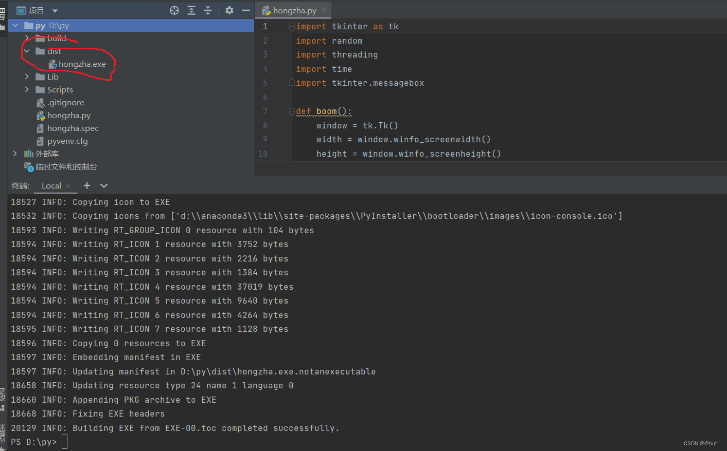Screen dimensions: 727x451
Task: Start a new terminal session with plus icon
Action: point(86,185)
